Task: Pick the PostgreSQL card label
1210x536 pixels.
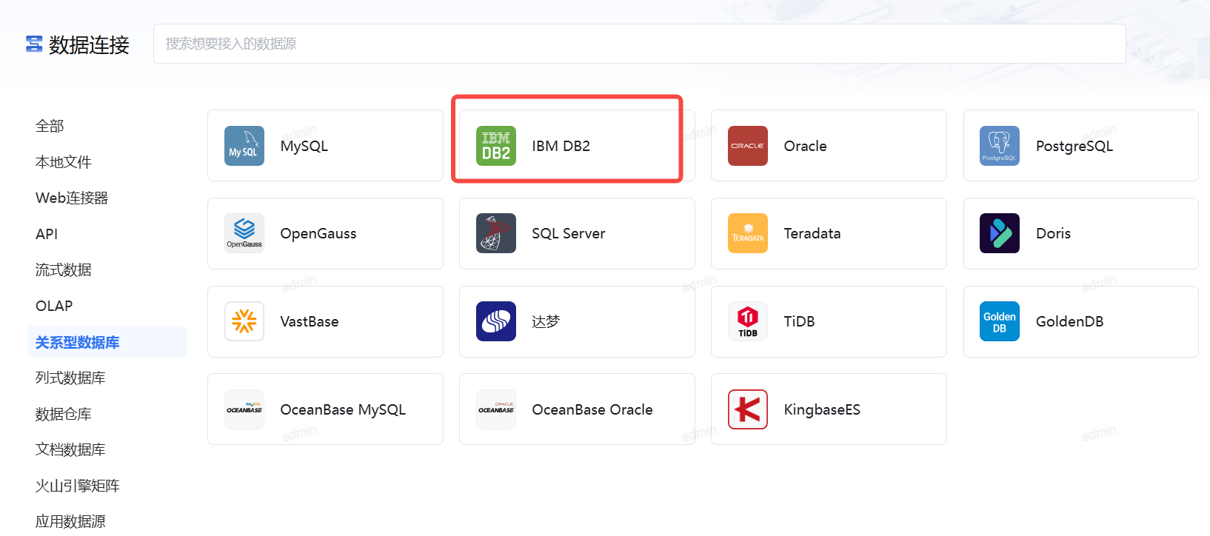Action: [x=1074, y=146]
